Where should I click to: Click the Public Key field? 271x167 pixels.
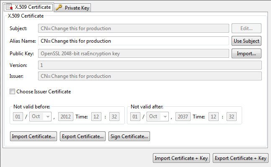(x=134, y=54)
